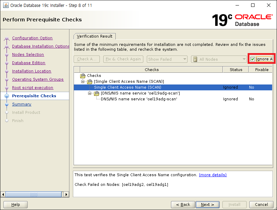Viewport: 277px width, 210px height.
Task: Collapse the [DNS/NIS name service 'oel19adg-scan'] node
Action: [89, 93]
